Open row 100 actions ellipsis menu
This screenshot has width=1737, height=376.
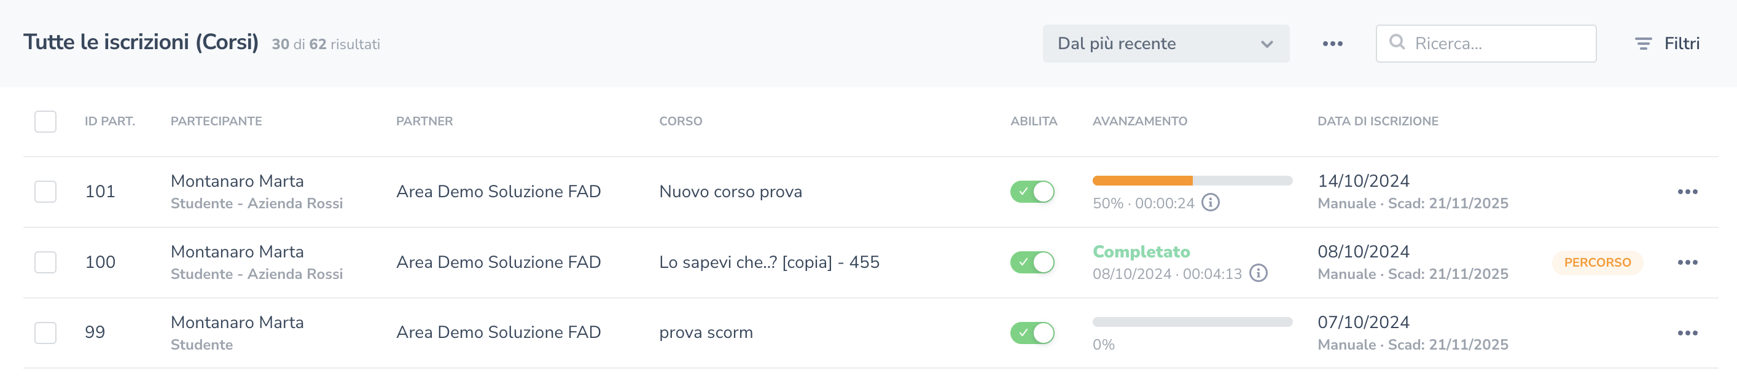(1687, 262)
